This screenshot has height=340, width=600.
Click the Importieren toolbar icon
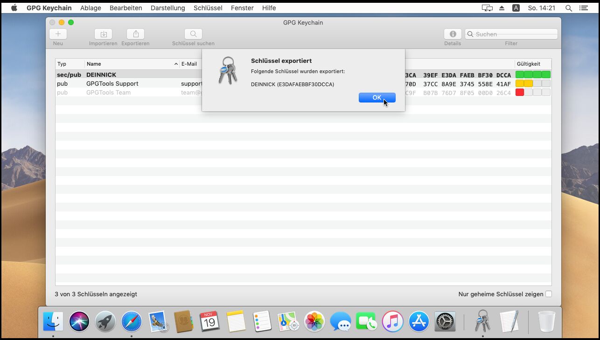click(x=103, y=34)
